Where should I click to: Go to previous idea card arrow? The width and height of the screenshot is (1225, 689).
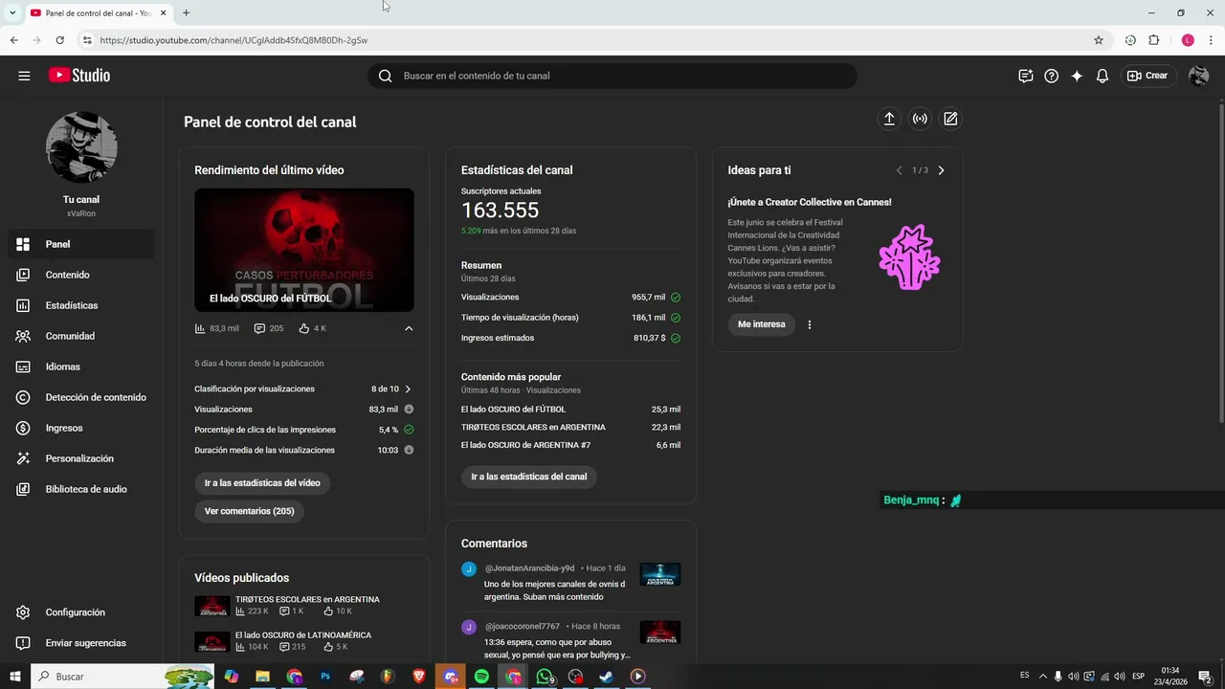tap(899, 170)
